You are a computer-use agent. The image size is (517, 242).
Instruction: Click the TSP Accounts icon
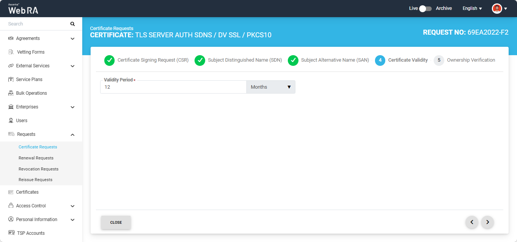[x=11, y=233]
